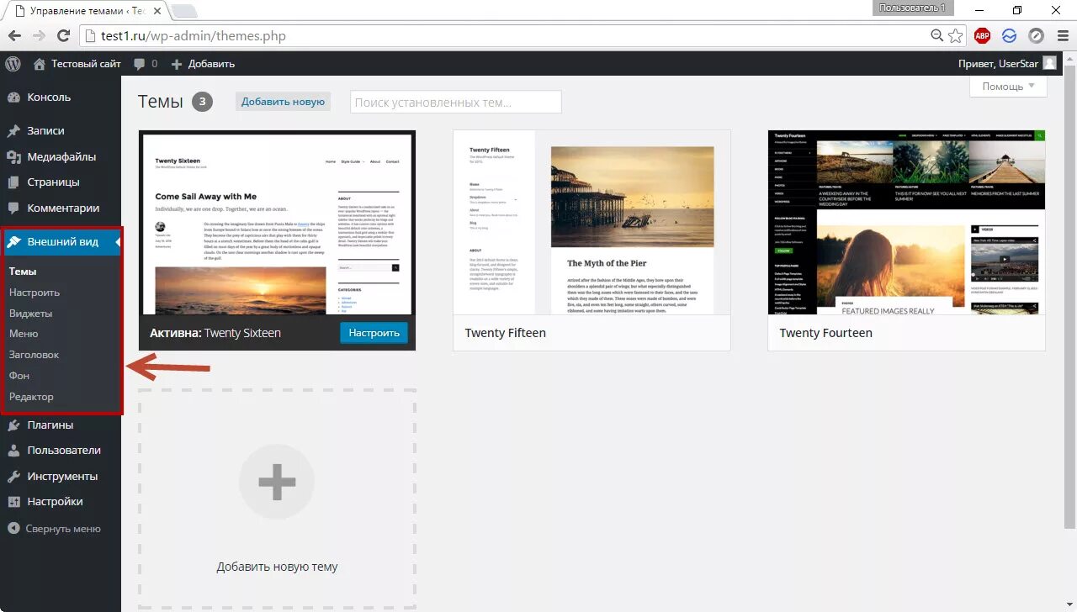Click the Медиафайлы media icon
Screen dimensions: 1077x612
coord(13,157)
